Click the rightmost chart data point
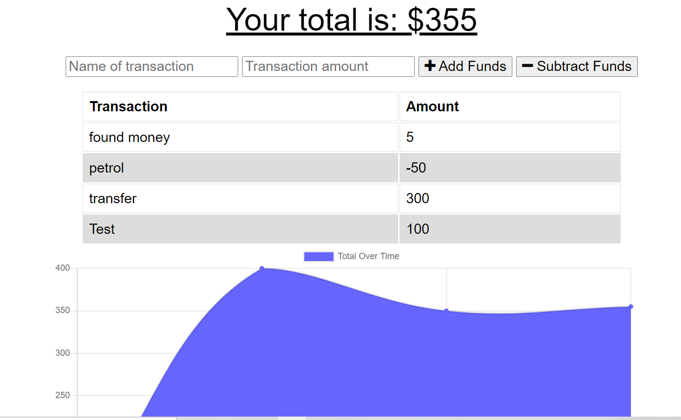 tap(630, 307)
